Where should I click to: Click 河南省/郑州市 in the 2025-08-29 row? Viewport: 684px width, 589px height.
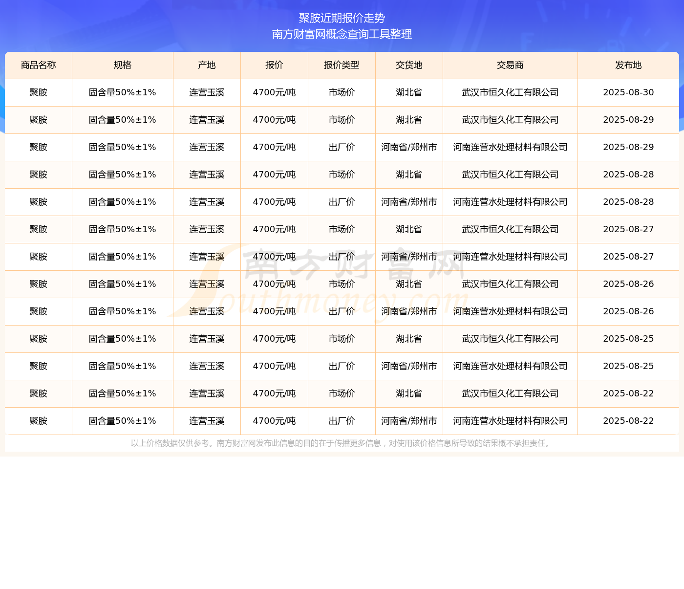point(409,147)
